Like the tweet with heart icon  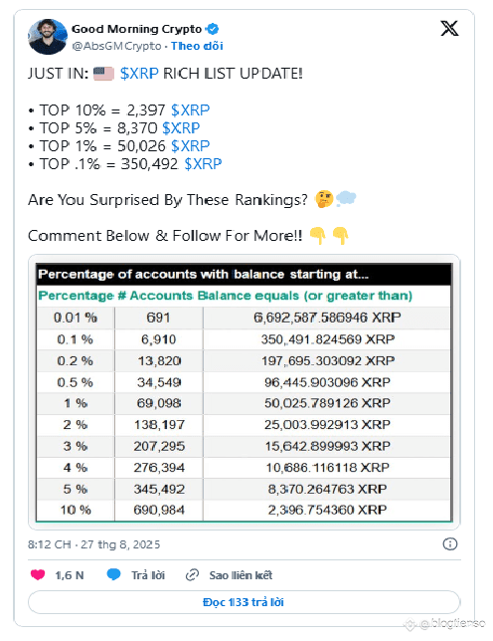click(38, 574)
